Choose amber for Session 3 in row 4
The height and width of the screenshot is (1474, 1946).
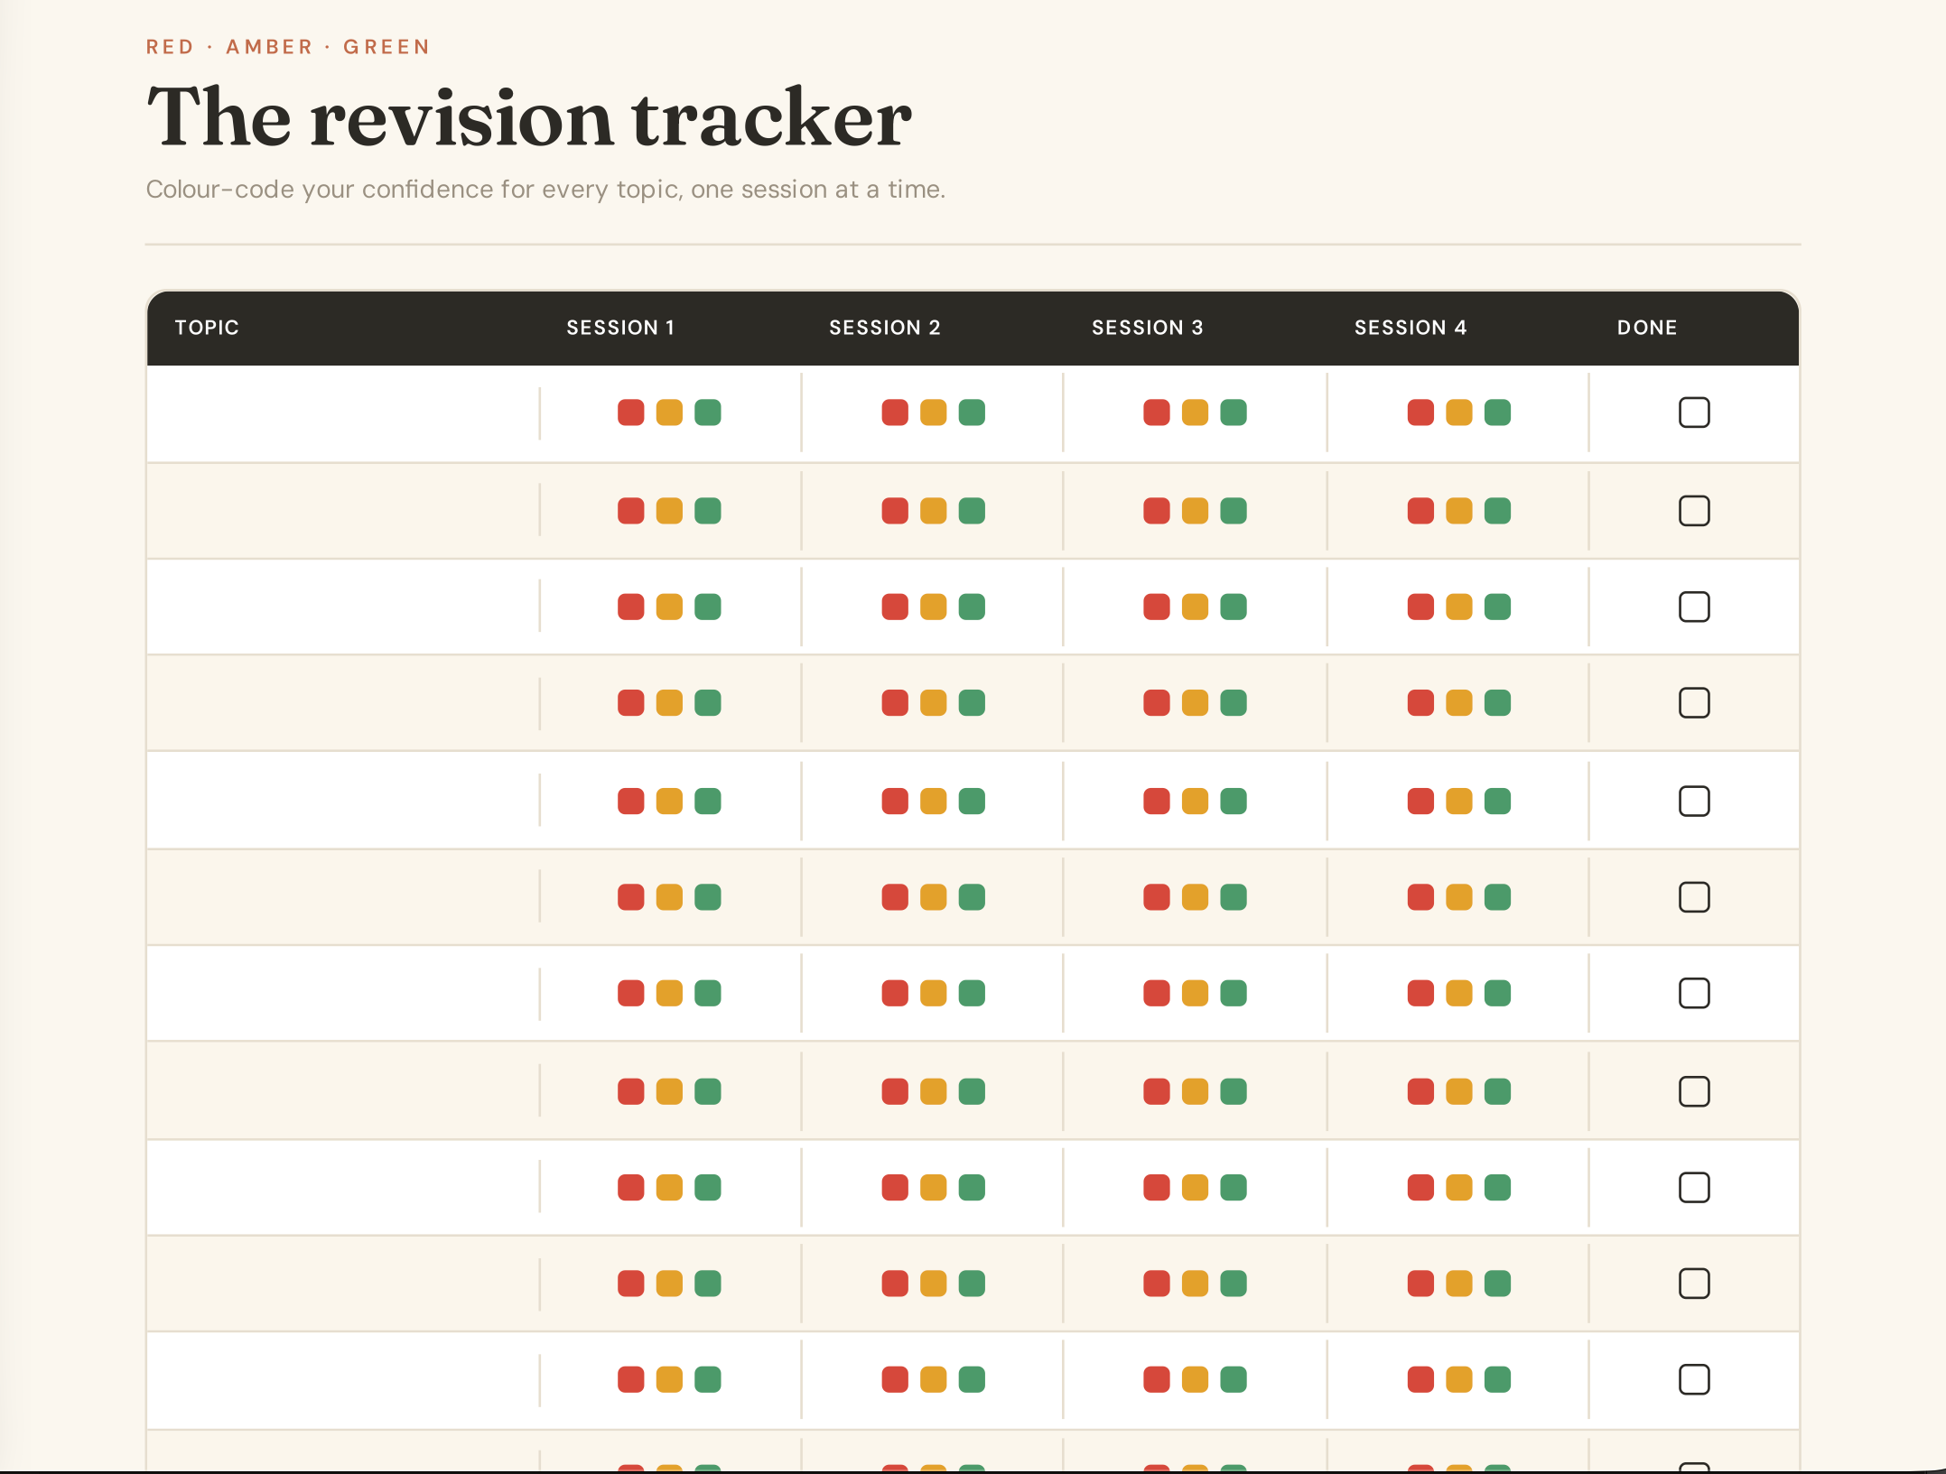click(1196, 702)
